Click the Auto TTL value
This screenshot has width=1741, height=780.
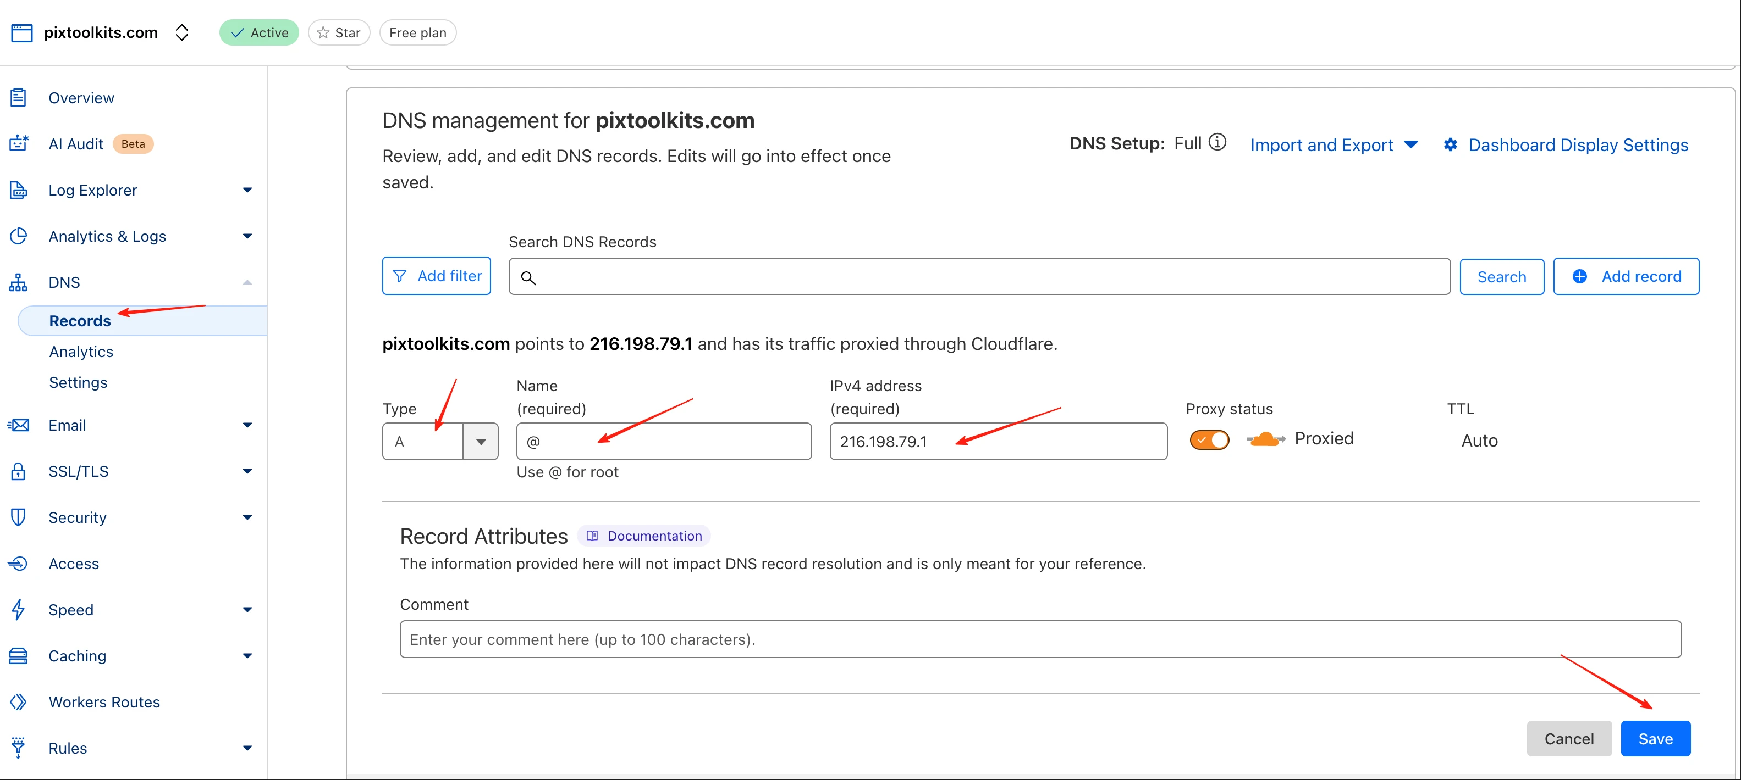[1479, 441]
